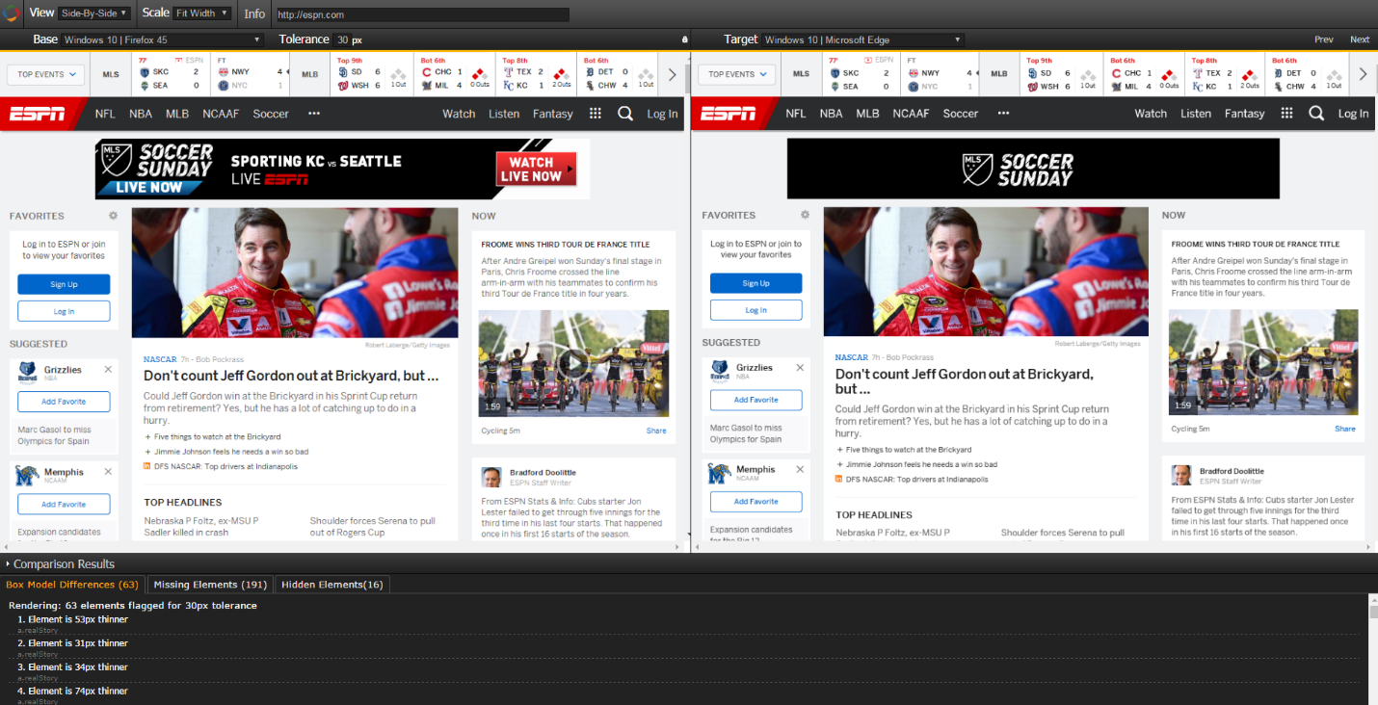Click WATCH LIVE NOW banner button in base pane

[x=536, y=170]
